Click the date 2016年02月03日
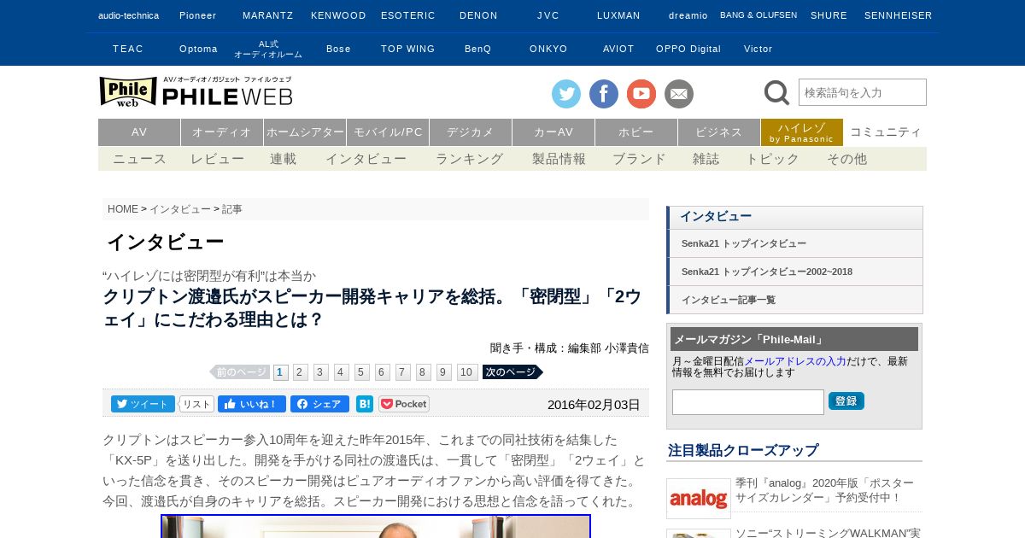Viewport: 1025px width, 538px height. (x=594, y=405)
